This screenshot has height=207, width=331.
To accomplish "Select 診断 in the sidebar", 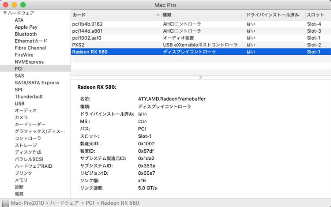I will coord(19,187).
